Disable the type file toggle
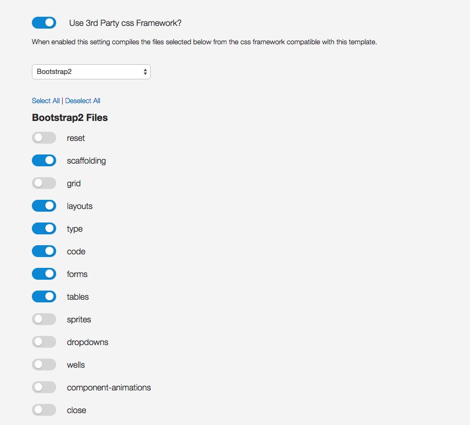Screen dimensions: 470x425 (44, 229)
